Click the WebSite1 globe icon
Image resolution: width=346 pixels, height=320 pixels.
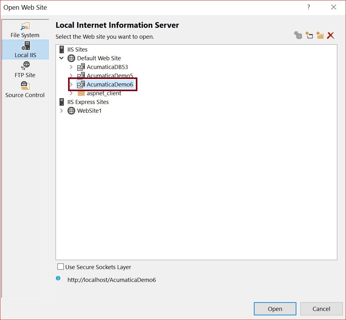[x=71, y=111]
